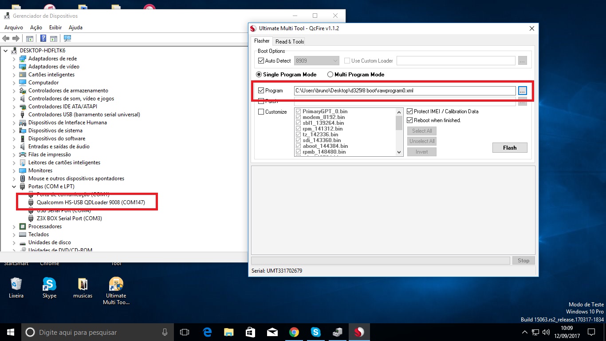606x341 pixels.
Task: Open File Explorer from the taskbar
Action: 228,332
